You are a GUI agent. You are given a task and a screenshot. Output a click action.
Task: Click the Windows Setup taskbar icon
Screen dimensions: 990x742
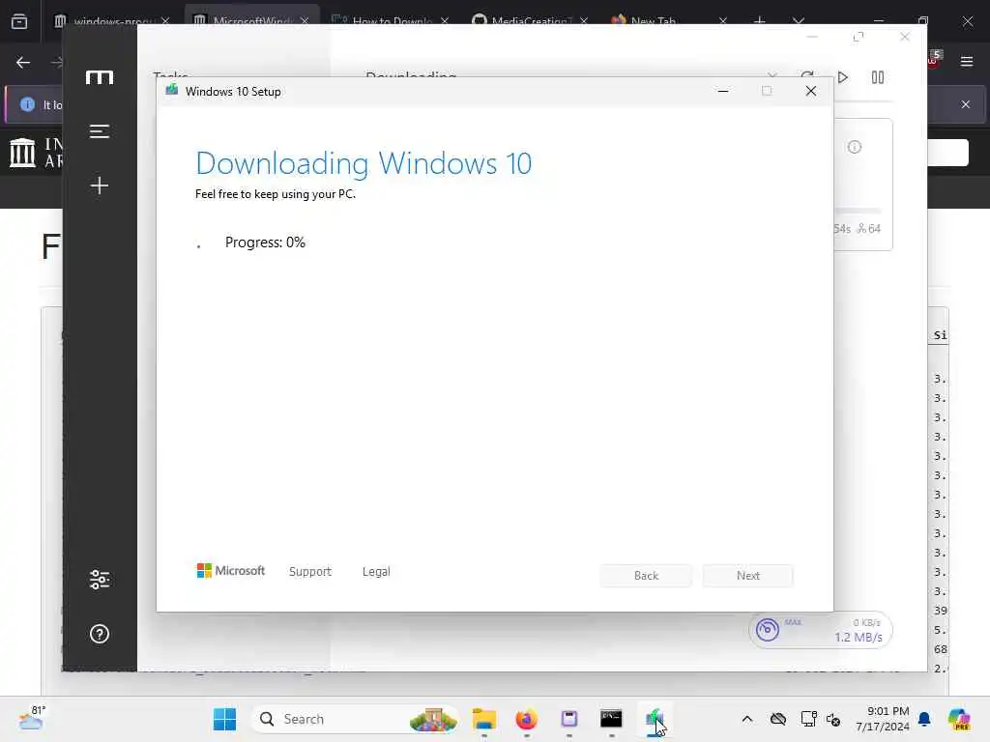tap(655, 719)
